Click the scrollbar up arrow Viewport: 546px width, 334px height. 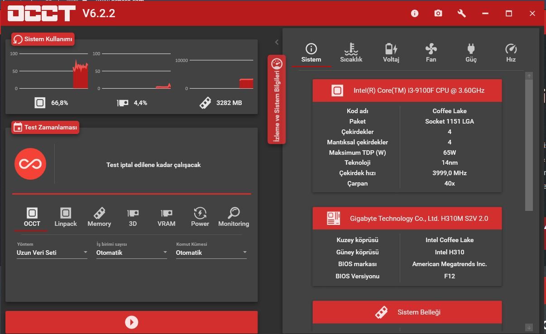[529, 76]
